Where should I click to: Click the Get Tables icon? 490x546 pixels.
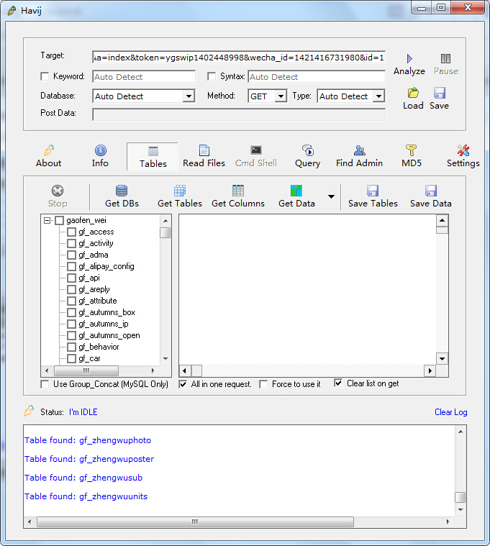coord(180,191)
